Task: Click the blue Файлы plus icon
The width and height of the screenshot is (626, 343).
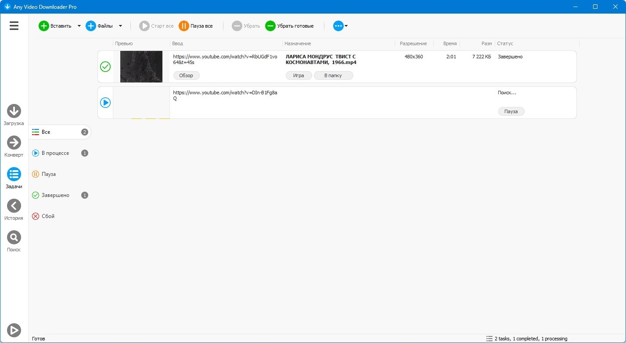Action: 90,26
